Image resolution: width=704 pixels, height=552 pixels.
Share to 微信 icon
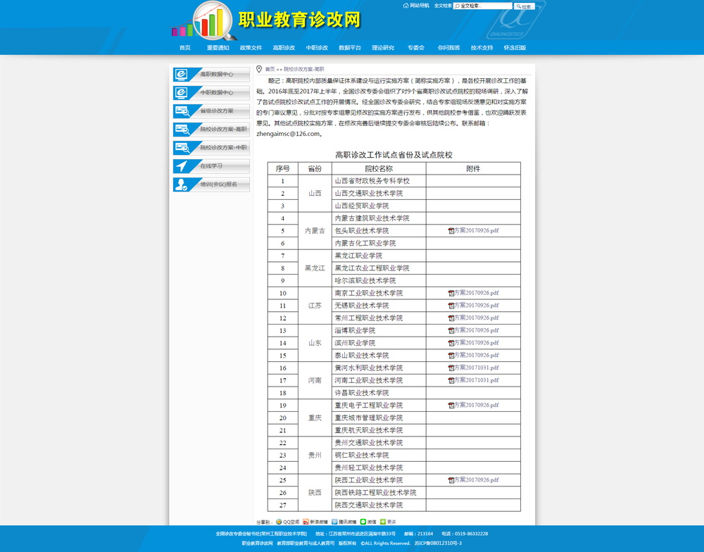click(363, 522)
